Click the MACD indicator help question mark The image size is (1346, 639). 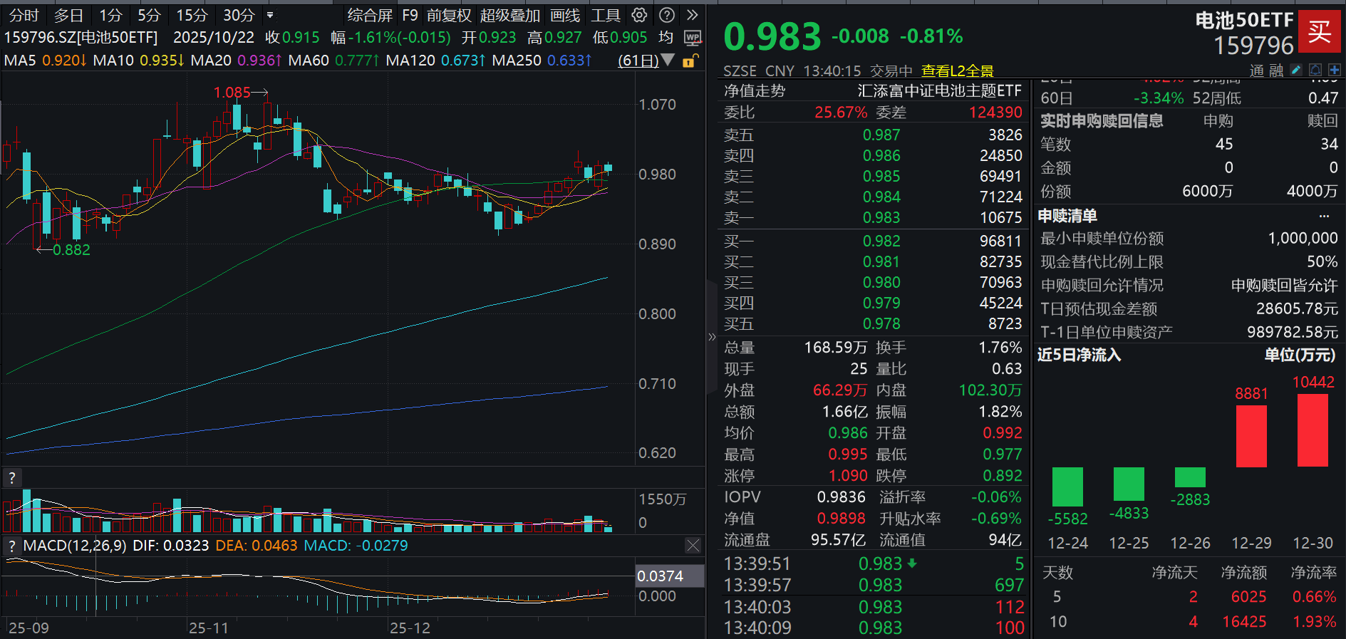(11, 546)
